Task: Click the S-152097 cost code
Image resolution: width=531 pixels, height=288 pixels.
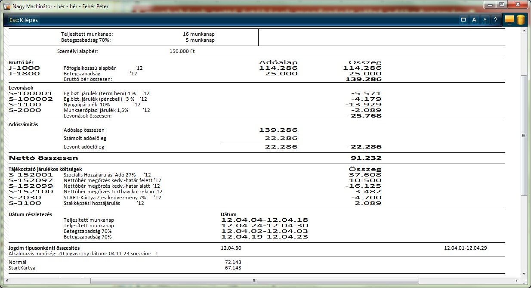Action: [x=31, y=180]
